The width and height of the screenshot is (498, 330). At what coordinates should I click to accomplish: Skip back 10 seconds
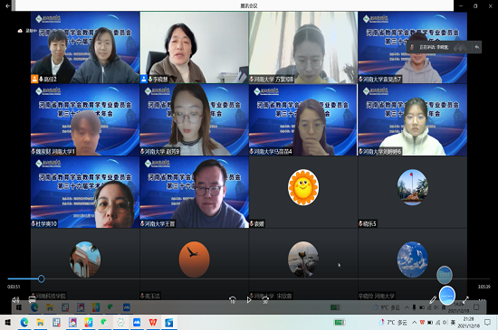click(233, 299)
